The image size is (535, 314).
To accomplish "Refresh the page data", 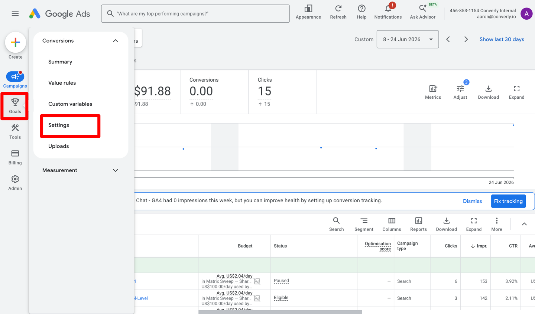I will point(338,12).
